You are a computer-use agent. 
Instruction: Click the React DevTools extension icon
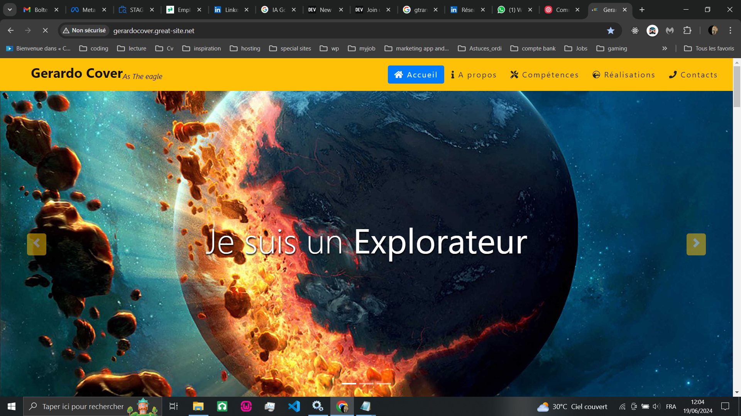point(635,30)
